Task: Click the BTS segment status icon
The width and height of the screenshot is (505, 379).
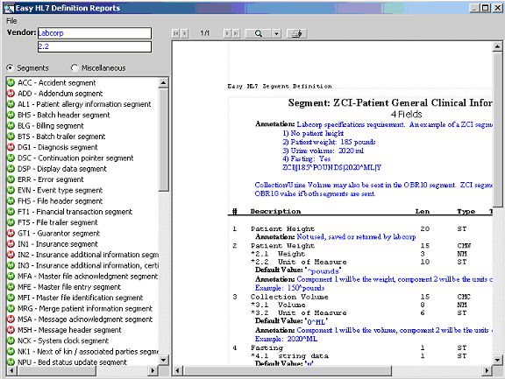Action: click(11, 137)
